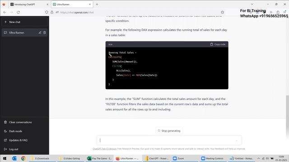Image resolution: width=289 pixels, height=162 pixels.
Task: Close the Ultra Runner browser tab
Action: 90,4
